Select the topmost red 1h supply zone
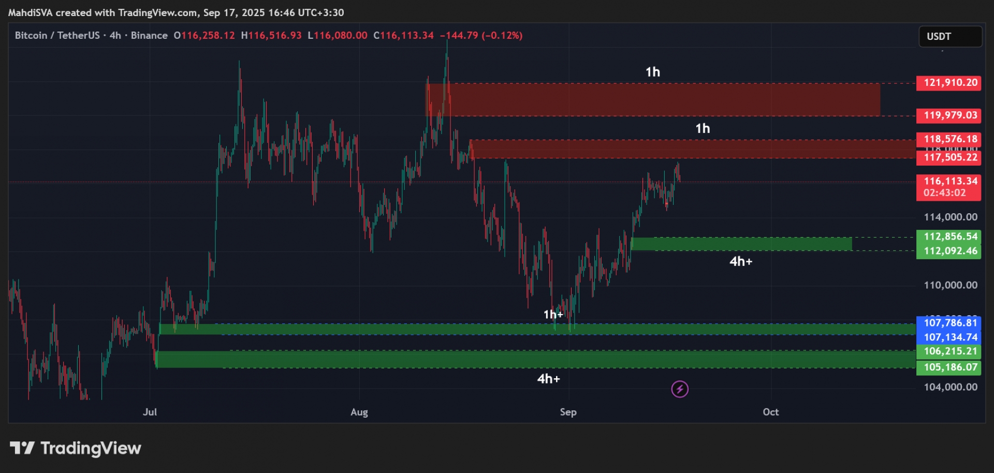This screenshot has height=473, width=994. pyautogui.click(x=652, y=99)
